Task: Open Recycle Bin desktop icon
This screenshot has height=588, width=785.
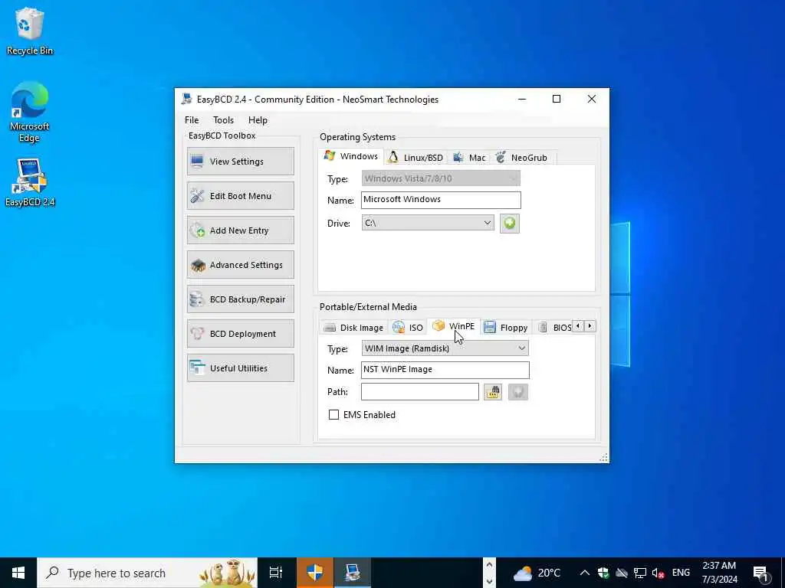Action: point(30,31)
